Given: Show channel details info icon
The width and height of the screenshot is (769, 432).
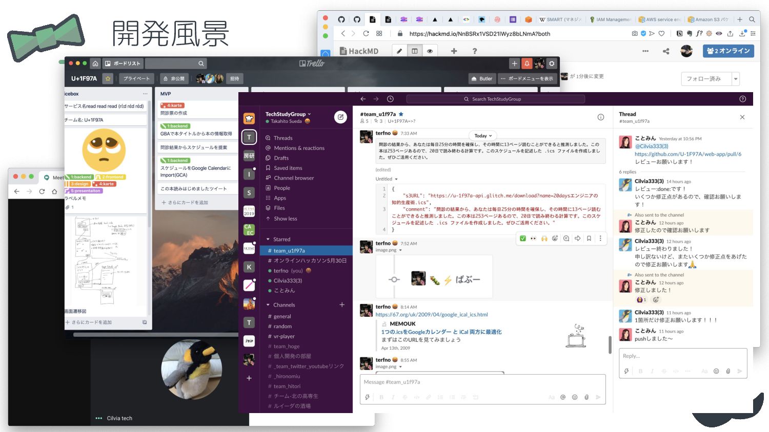Looking at the screenshot, I should 600,117.
